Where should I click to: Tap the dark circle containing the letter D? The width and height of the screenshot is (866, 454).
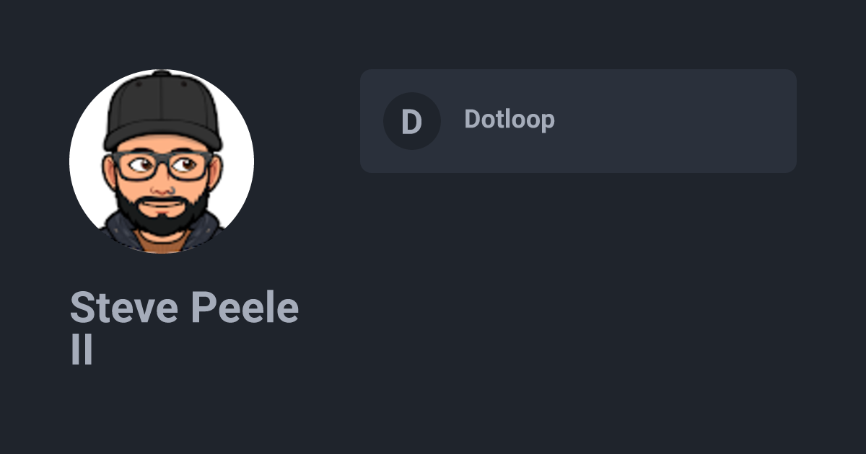[x=412, y=121]
